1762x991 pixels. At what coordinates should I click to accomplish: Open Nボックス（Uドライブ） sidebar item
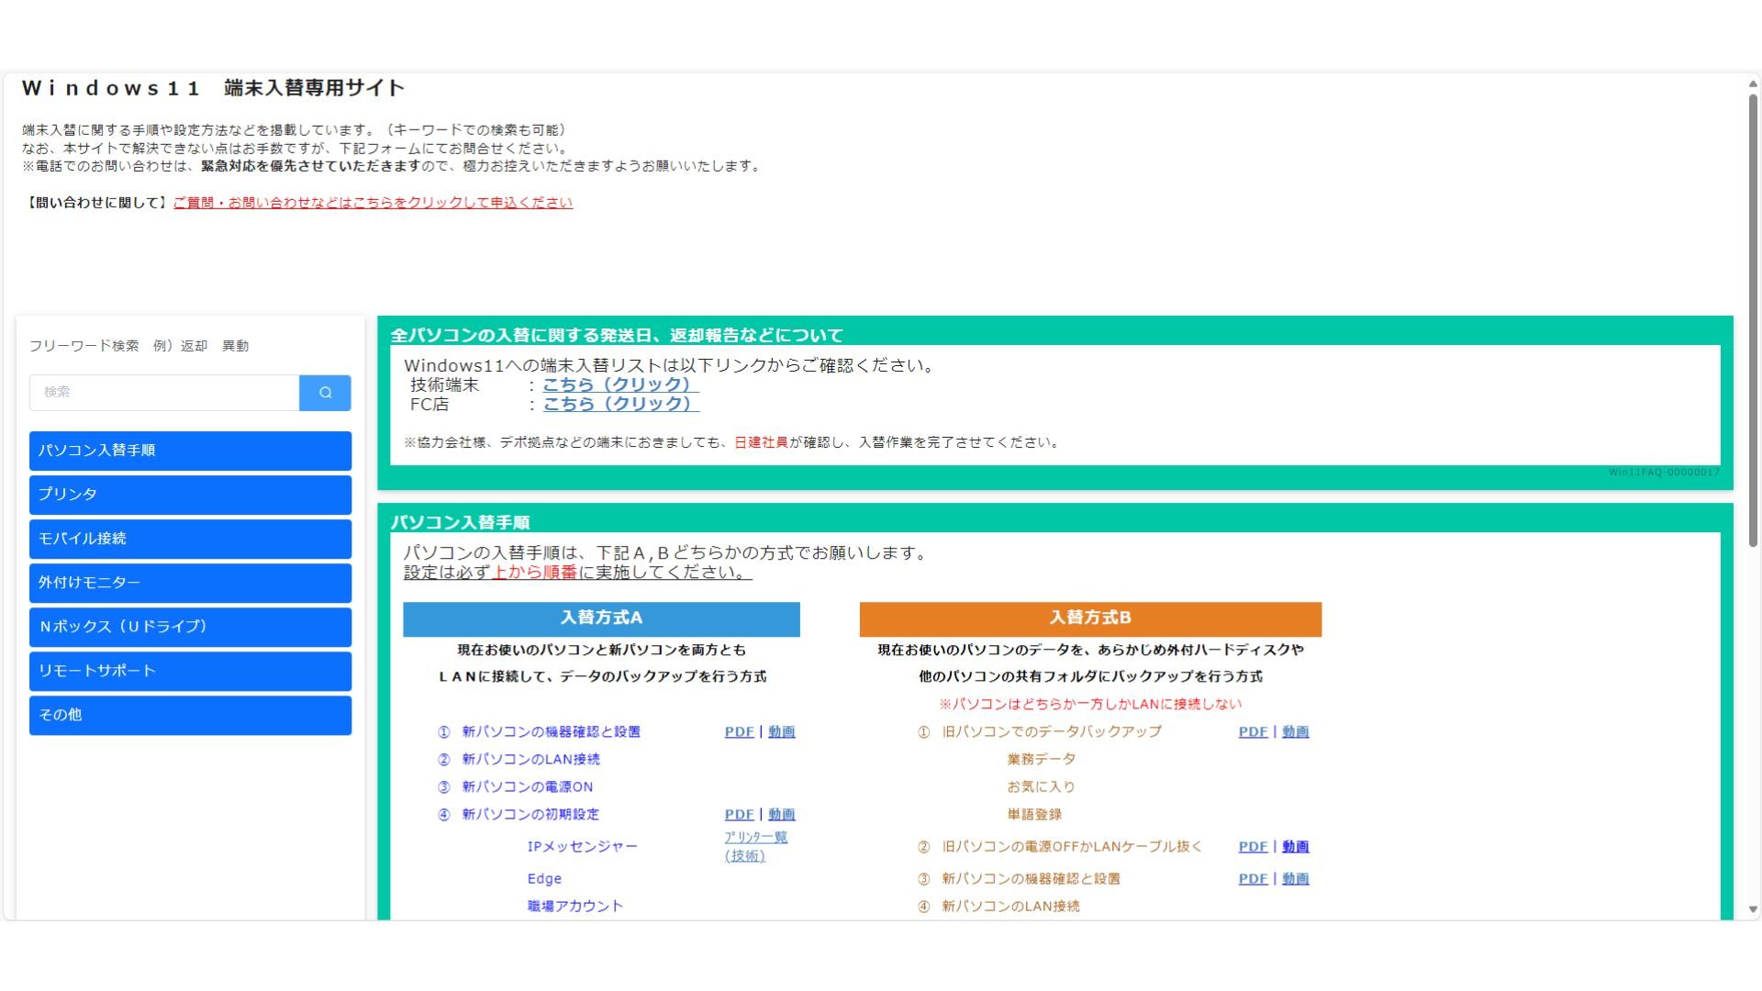[x=190, y=627]
